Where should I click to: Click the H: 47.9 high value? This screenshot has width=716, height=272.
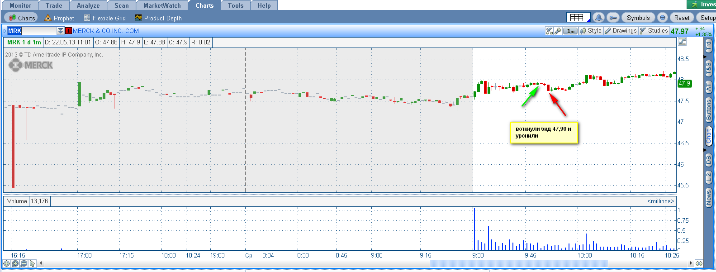[x=131, y=42]
